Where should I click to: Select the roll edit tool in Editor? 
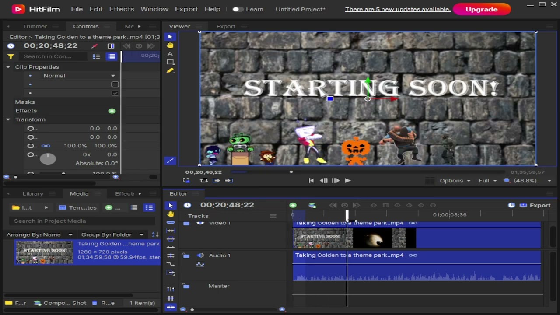click(171, 255)
